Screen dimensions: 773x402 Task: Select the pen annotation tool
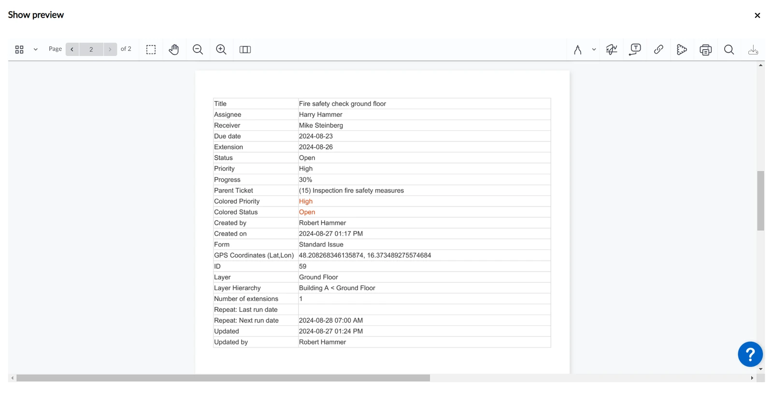[x=577, y=49]
